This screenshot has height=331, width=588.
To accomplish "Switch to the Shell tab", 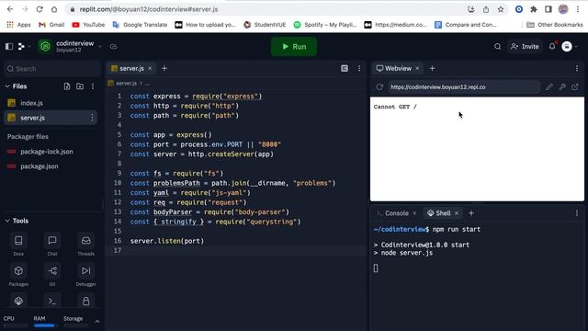I will point(439,213).
